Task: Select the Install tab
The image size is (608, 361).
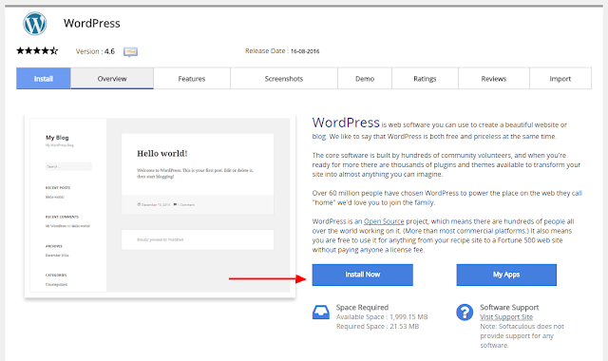Action: tap(44, 78)
